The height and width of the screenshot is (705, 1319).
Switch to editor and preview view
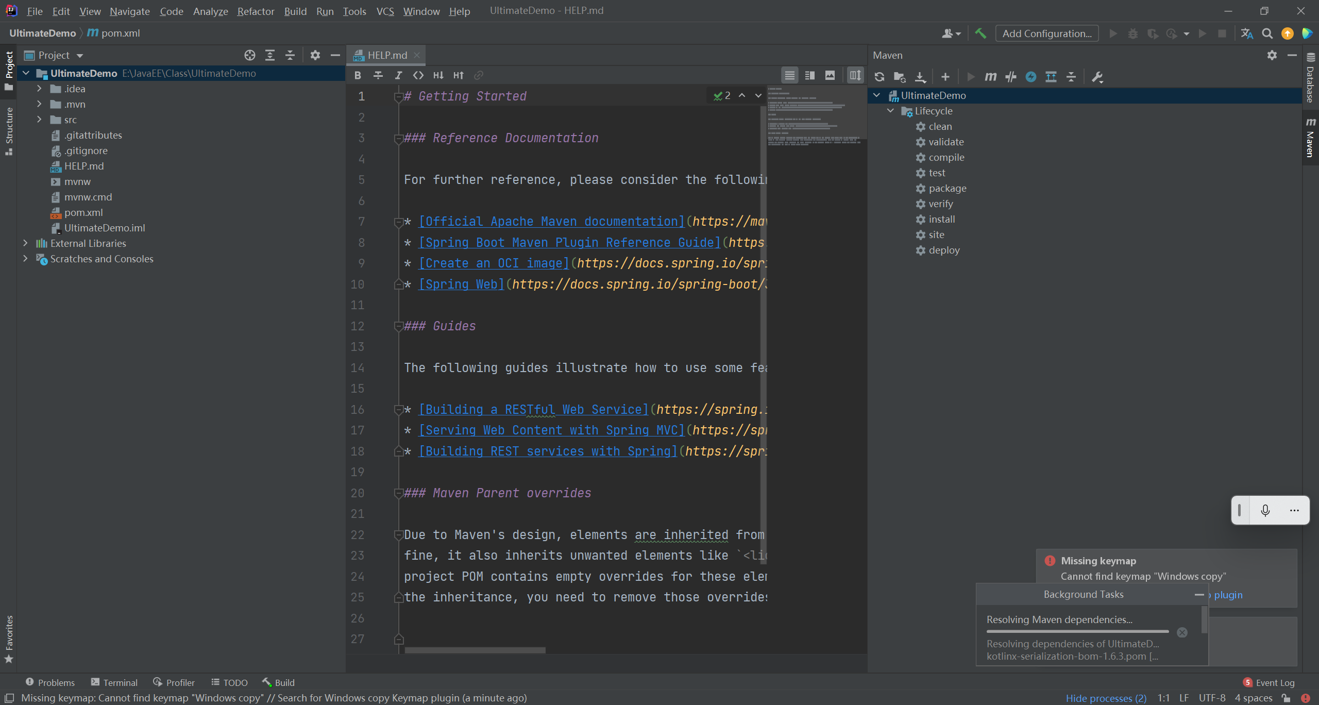(x=810, y=75)
